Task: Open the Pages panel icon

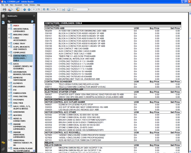Action: pos(3,16)
